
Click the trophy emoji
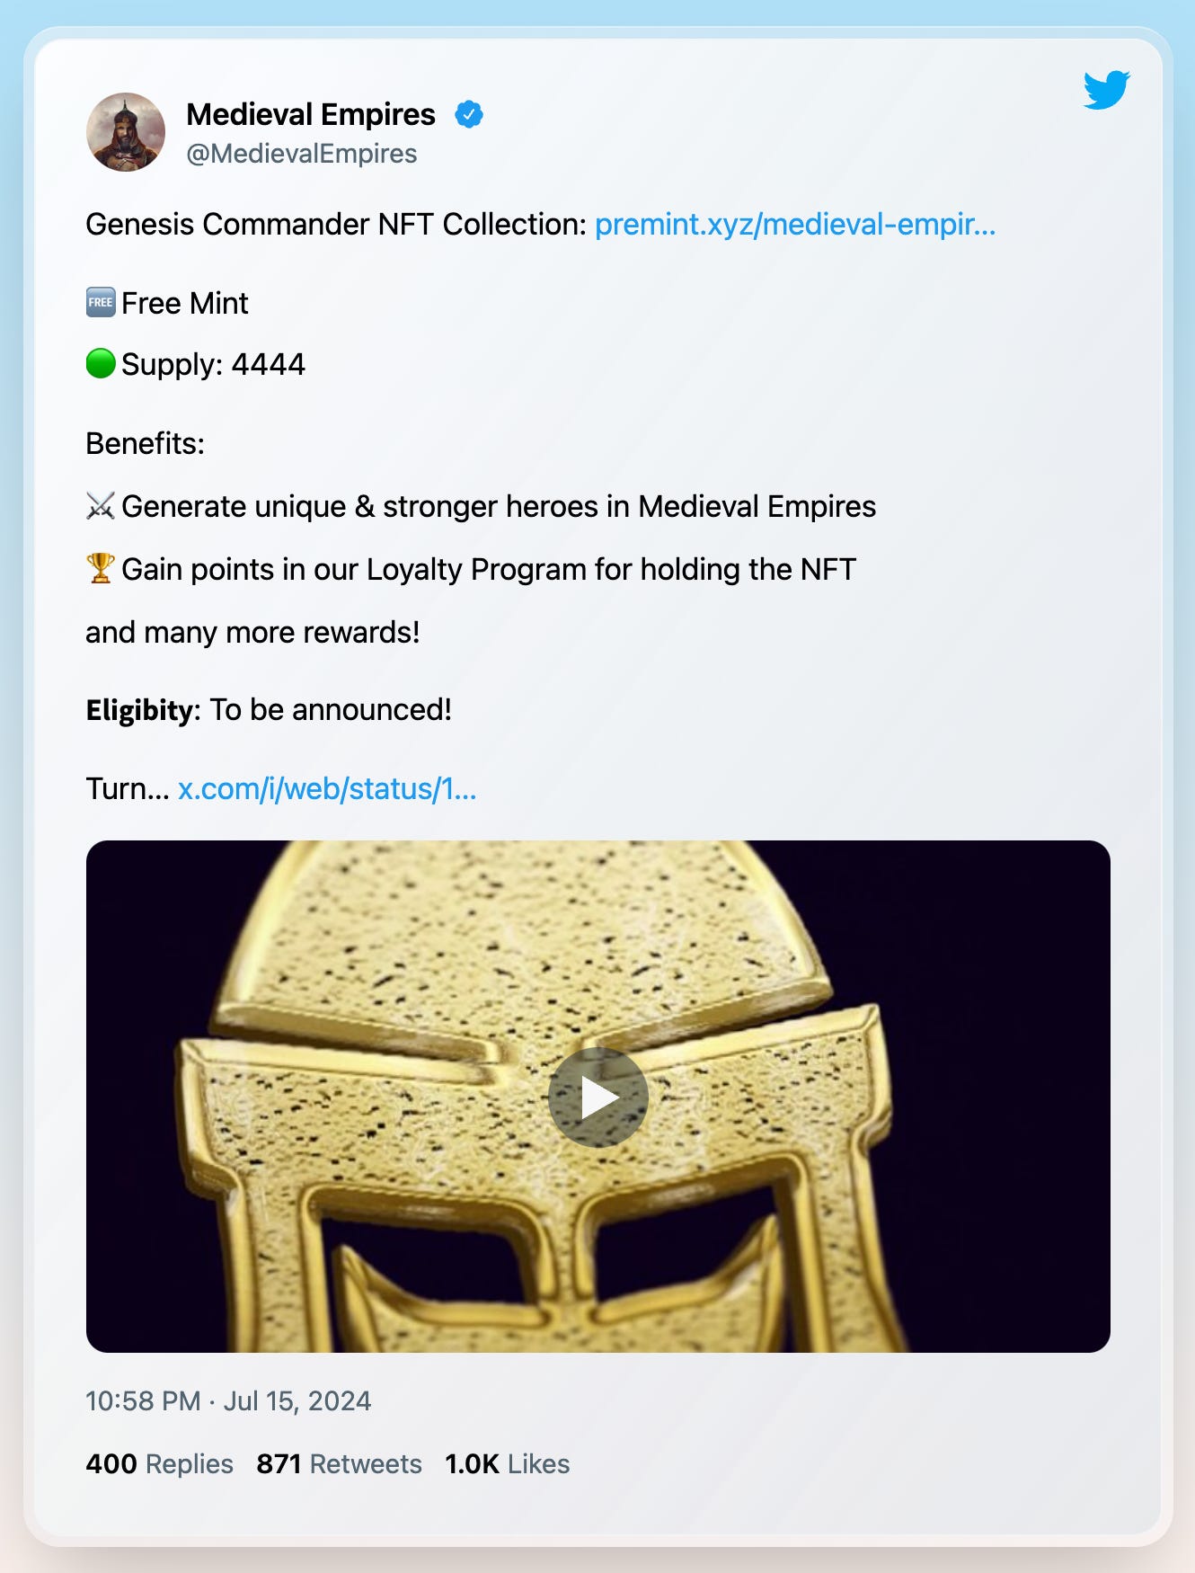click(101, 568)
